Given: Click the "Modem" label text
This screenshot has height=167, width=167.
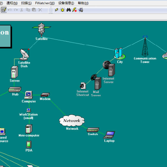Looking at the screenshot, I should click(x=45, y=99).
